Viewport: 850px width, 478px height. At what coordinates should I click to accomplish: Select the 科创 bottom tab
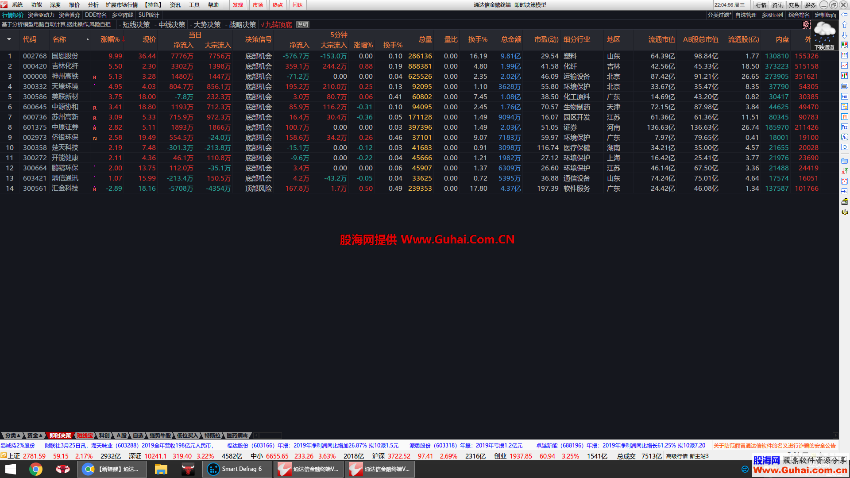point(104,436)
